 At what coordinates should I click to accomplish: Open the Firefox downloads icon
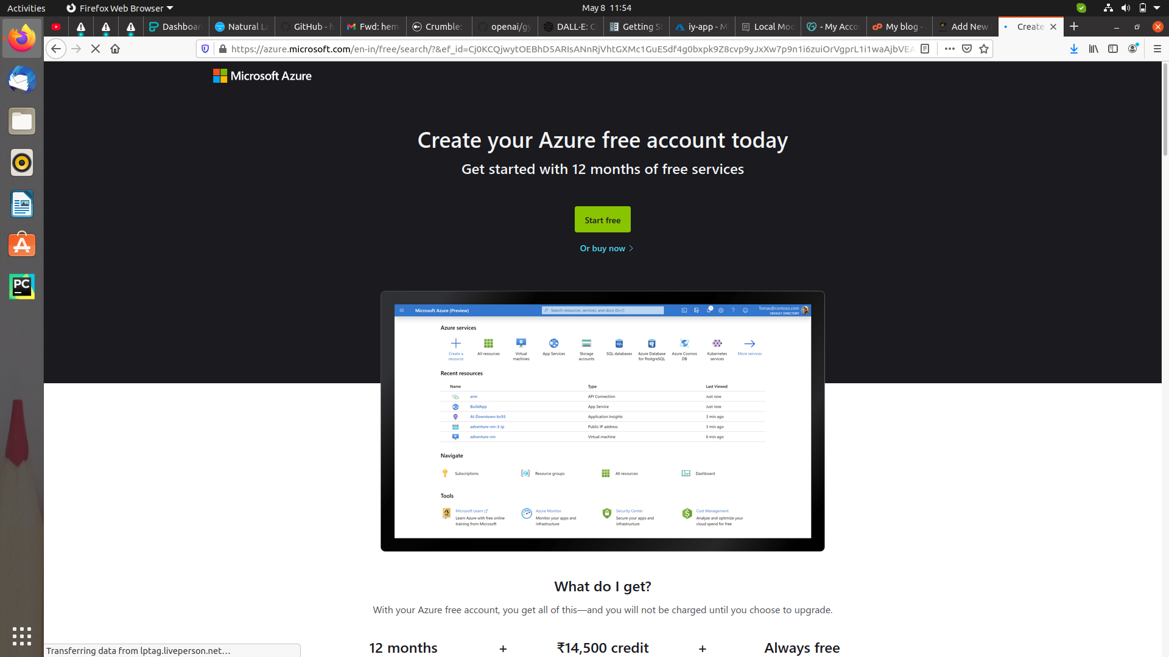click(1073, 49)
